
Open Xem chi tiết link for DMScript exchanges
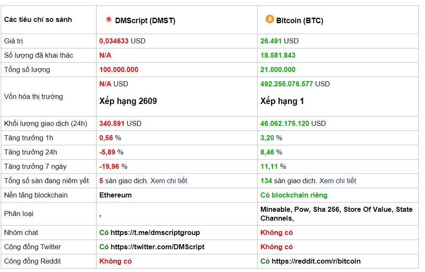point(169,181)
